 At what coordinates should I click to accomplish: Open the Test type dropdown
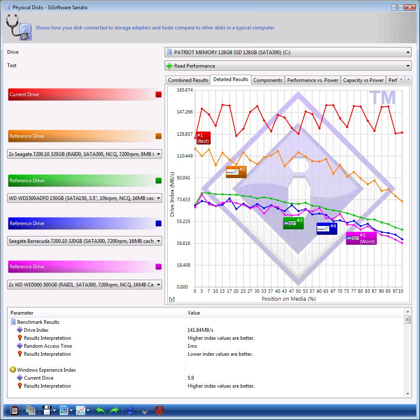(288, 66)
